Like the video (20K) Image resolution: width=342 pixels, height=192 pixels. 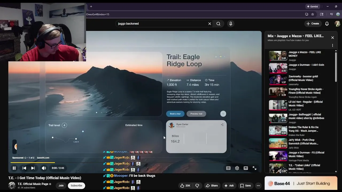point(185,186)
